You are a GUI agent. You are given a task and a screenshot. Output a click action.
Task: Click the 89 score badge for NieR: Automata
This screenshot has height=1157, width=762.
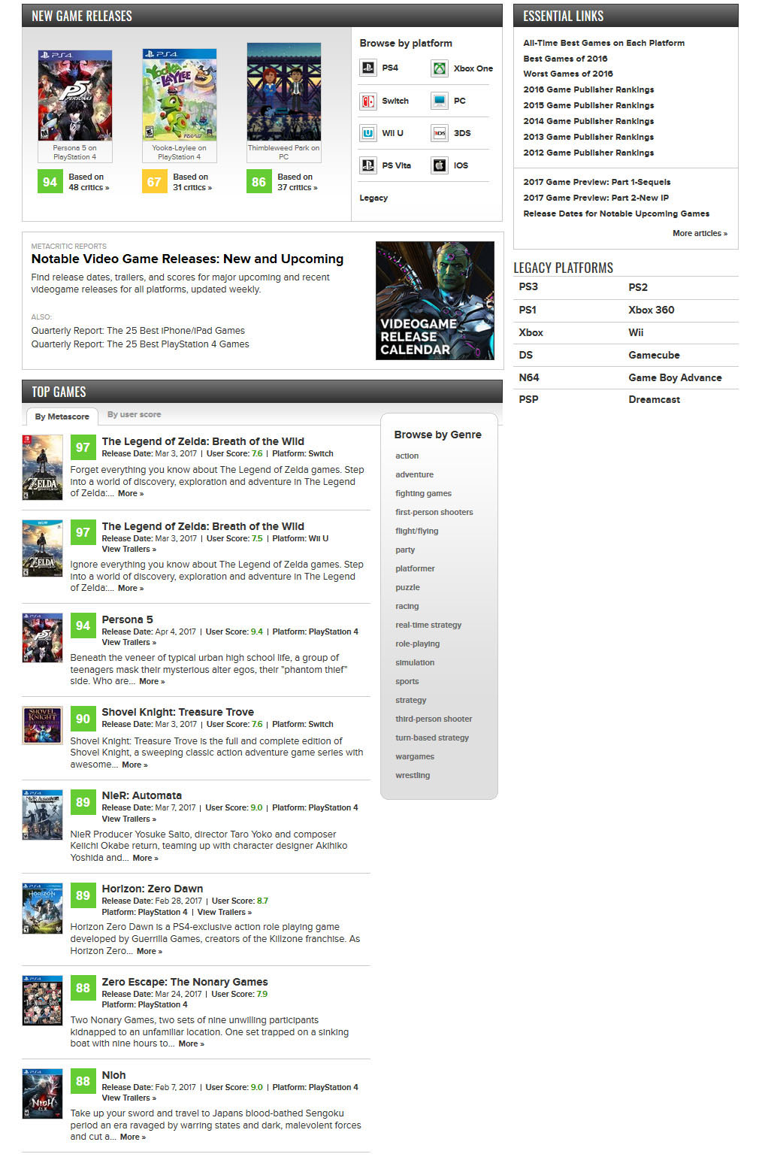pyautogui.click(x=83, y=802)
